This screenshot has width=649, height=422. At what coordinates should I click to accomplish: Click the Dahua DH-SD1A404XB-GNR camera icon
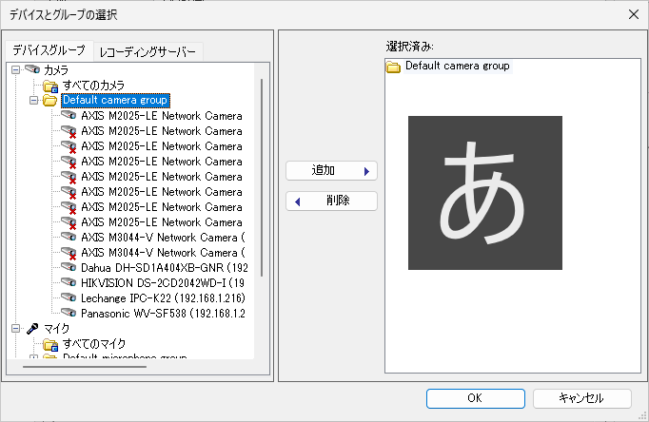69,267
